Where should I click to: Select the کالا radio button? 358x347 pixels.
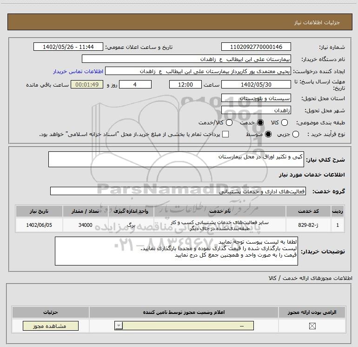click(284, 122)
